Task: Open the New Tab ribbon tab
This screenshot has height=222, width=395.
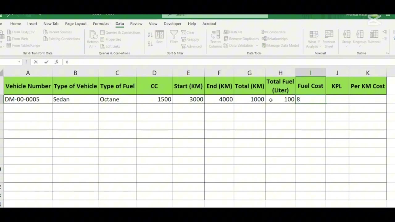Action: [51, 24]
